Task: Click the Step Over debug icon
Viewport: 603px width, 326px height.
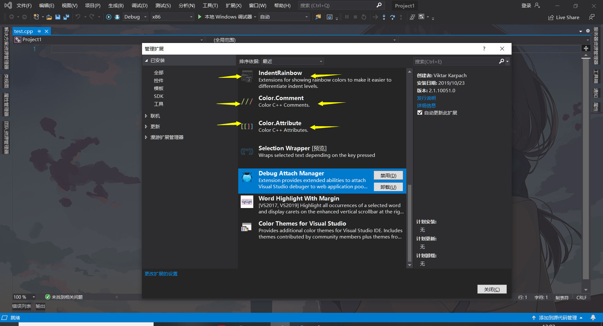Action: click(x=392, y=17)
